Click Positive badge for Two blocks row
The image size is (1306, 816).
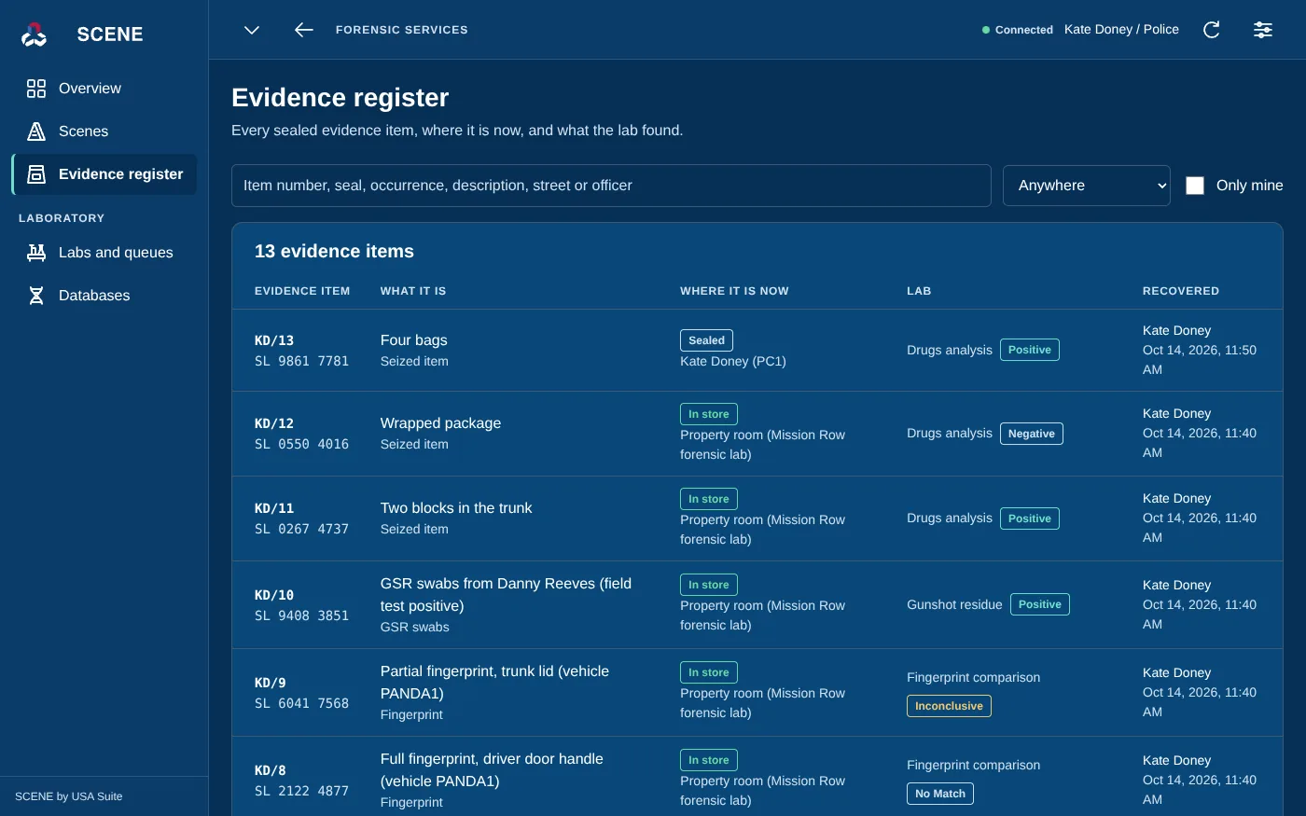(1030, 519)
